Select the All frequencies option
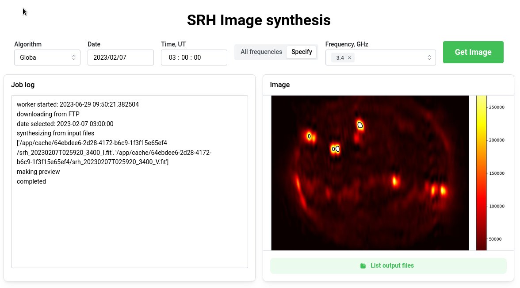The height and width of the screenshot is (288, 520). point(261,52)
